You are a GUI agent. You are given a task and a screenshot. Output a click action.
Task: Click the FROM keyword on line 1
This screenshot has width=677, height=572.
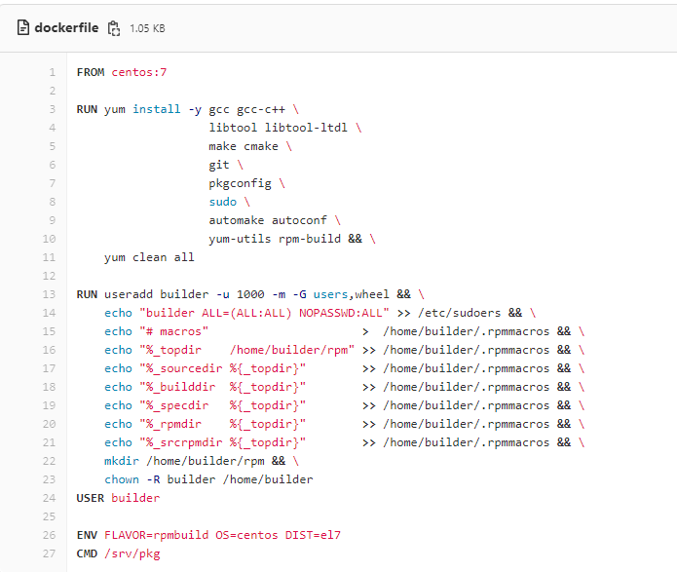click(x=91, y=72)
